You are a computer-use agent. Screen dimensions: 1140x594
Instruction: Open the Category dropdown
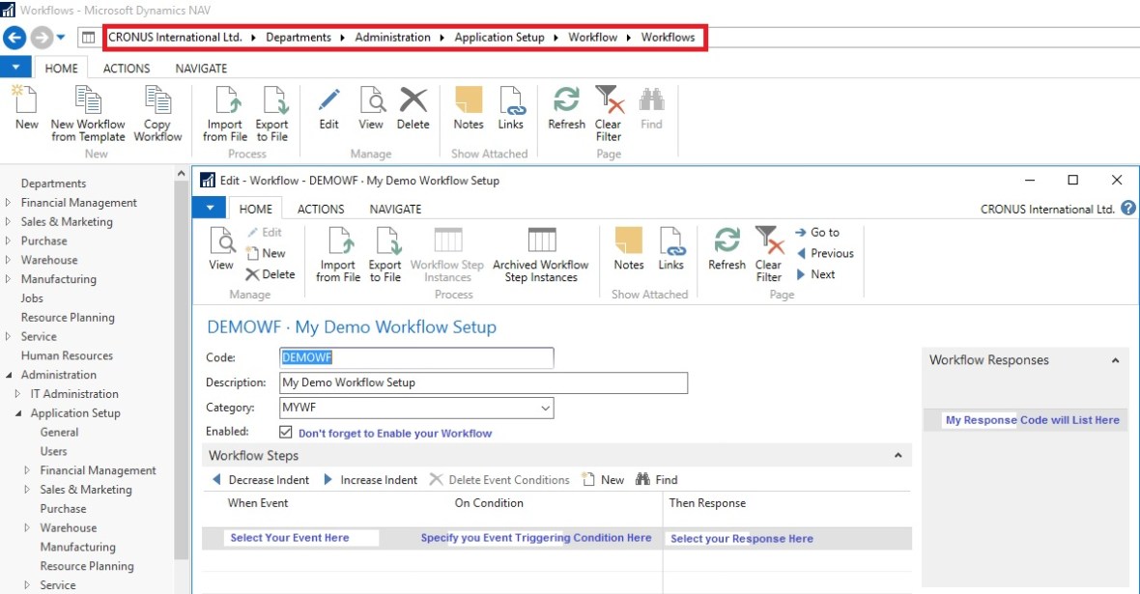(x=545, y=409)
